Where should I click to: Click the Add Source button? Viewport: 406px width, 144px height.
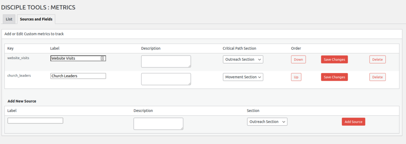353,121
